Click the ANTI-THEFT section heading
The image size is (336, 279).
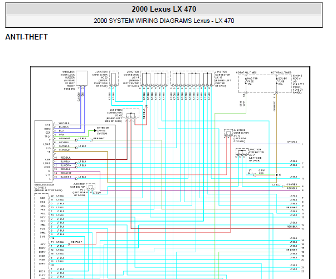[x=26, y=37]
